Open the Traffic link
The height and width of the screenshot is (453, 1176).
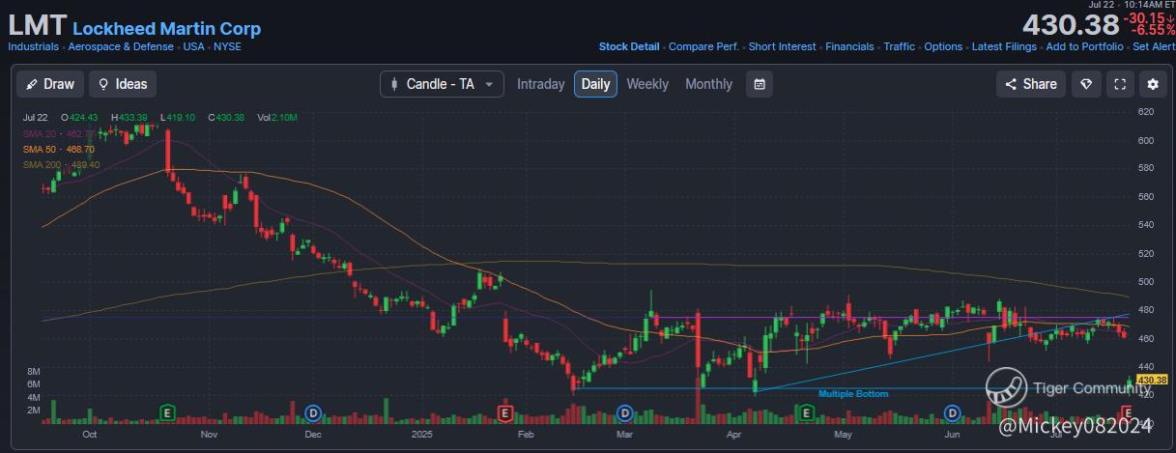pyautogui.click(x=899, y=46)
